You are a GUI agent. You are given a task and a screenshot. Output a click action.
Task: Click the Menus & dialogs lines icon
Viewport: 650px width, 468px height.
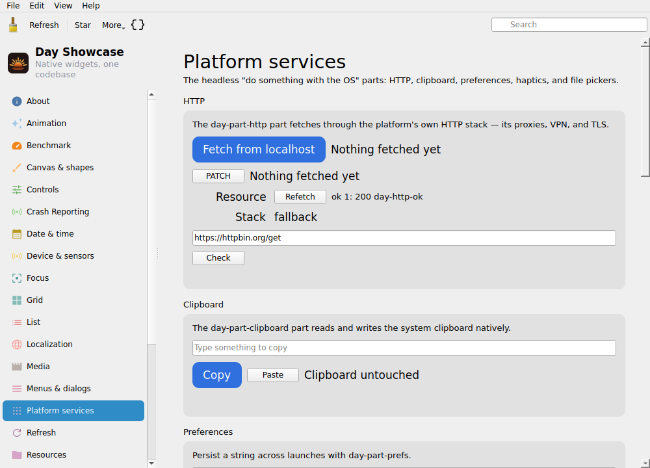pos(17,389)
